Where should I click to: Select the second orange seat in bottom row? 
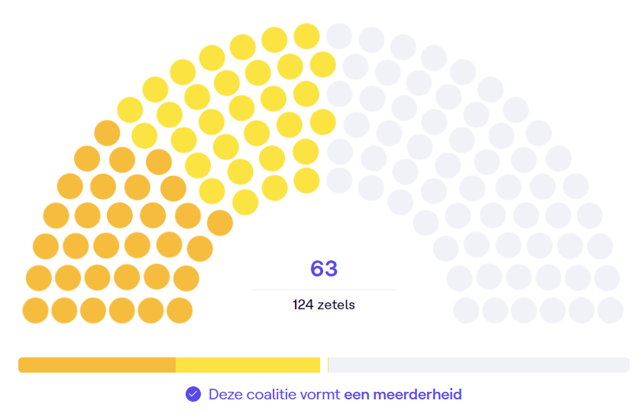(64, 311)
